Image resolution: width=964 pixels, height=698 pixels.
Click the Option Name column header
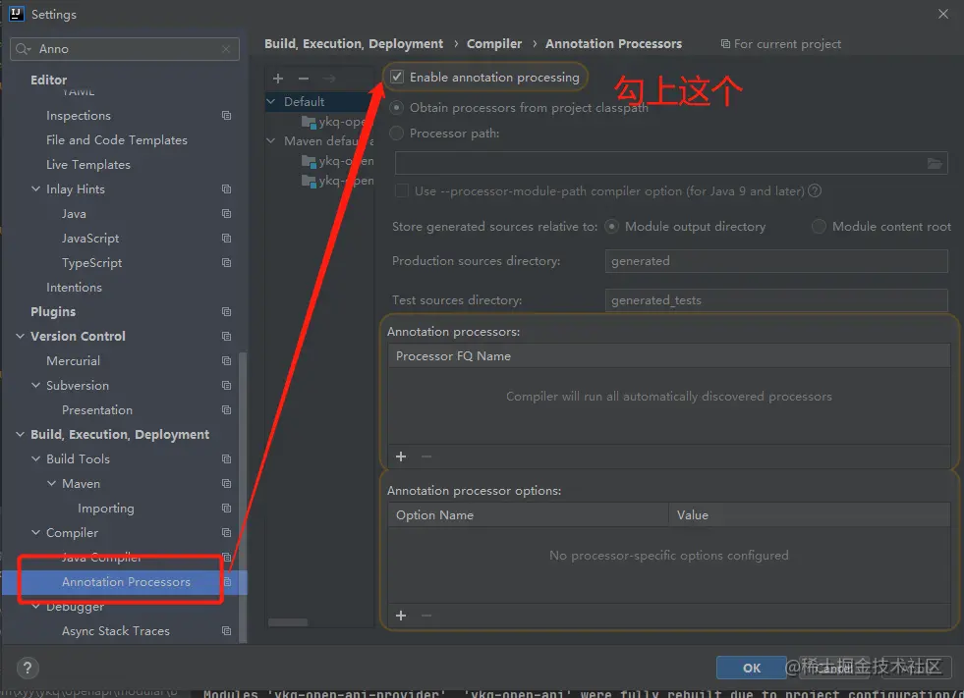tap(528, 515)
